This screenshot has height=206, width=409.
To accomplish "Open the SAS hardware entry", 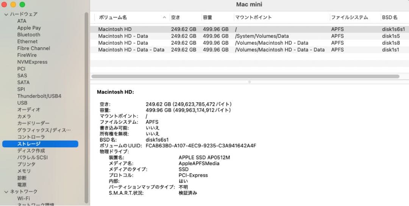I will [x=22, y=76].
